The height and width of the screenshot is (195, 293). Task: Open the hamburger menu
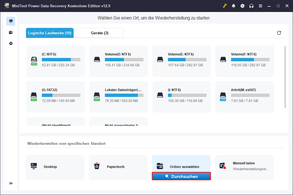tap(260, 6)
